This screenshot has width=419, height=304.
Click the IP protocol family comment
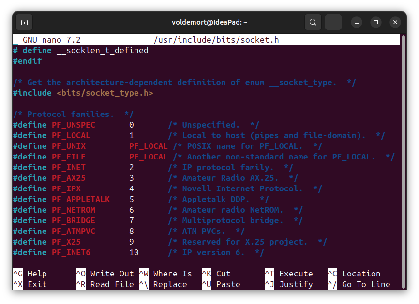click(x=231, y=168)
